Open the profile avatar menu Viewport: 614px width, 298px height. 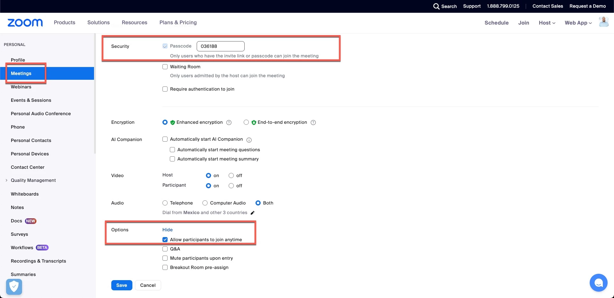603,22
